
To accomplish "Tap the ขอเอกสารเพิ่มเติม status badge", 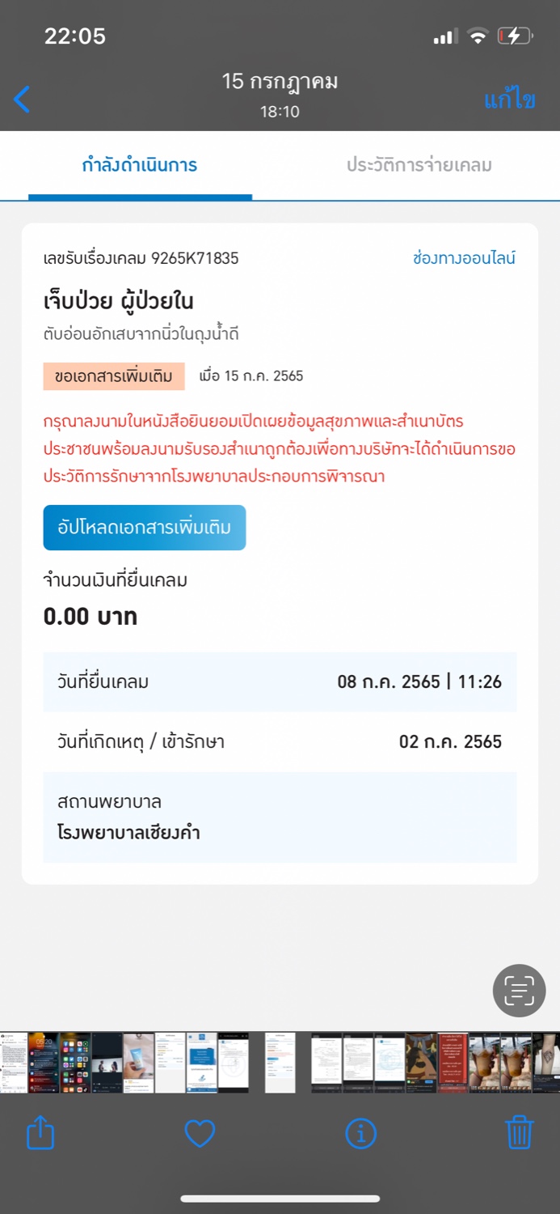I will (x=114, y=376).
